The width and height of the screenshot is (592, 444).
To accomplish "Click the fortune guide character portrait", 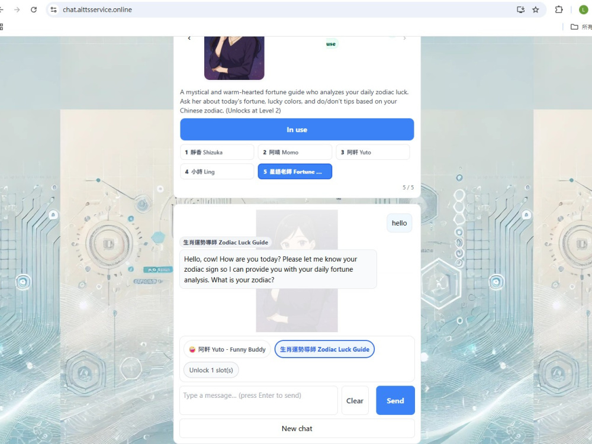I will (234, 58).
